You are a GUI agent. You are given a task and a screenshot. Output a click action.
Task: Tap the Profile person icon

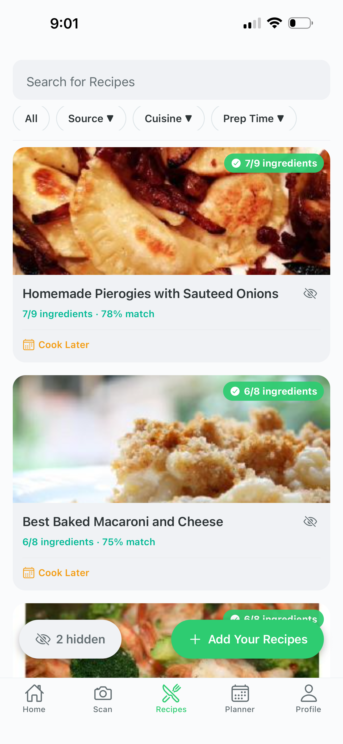(308, 693)
